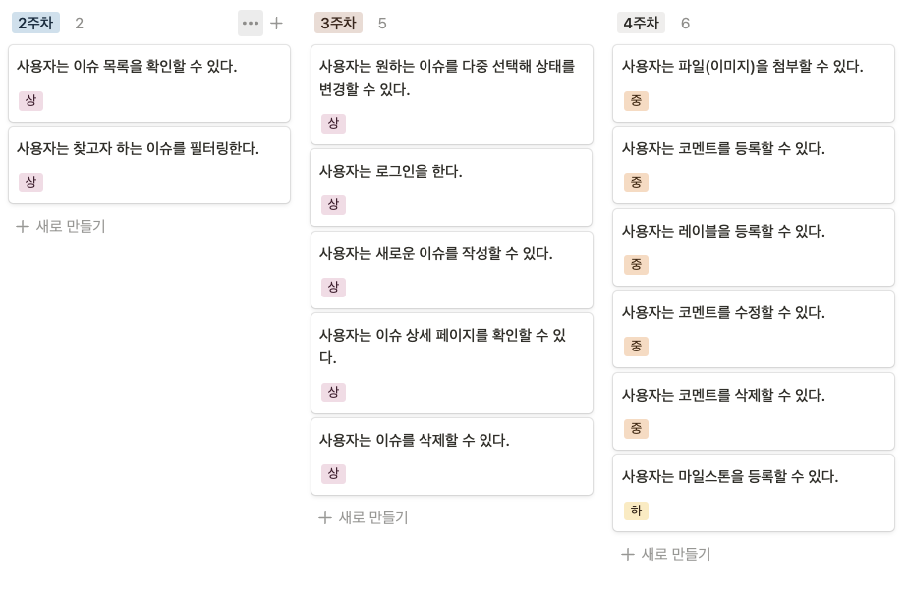Click 새로 만들기 under the 3주차 column
This screenshot has height=592, width=906.
(x=364, y=517)
